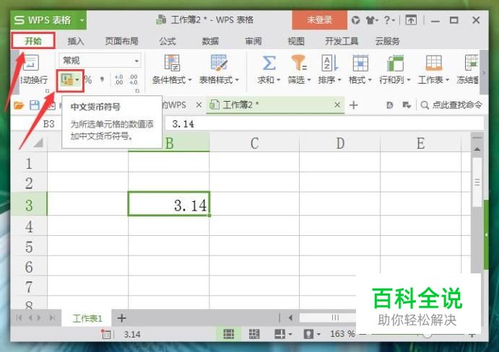This screenshot has width=499, height=352.
Task: Open the WPS 表格 application menu arrow
Action: (82, 20)
